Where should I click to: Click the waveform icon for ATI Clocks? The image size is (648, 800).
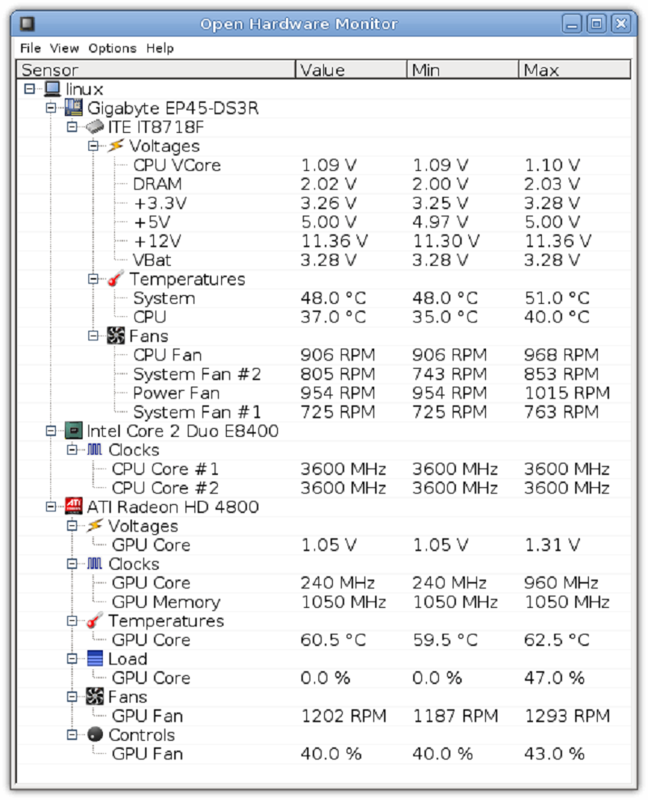click(95, 563)
